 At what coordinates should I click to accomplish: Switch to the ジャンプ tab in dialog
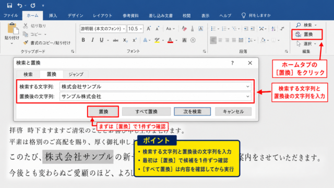[76, 74]
